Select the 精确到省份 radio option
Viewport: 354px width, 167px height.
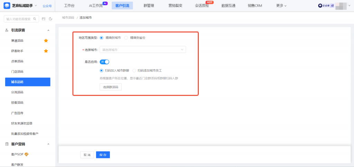pyautogui.click(x=126, y=38)
